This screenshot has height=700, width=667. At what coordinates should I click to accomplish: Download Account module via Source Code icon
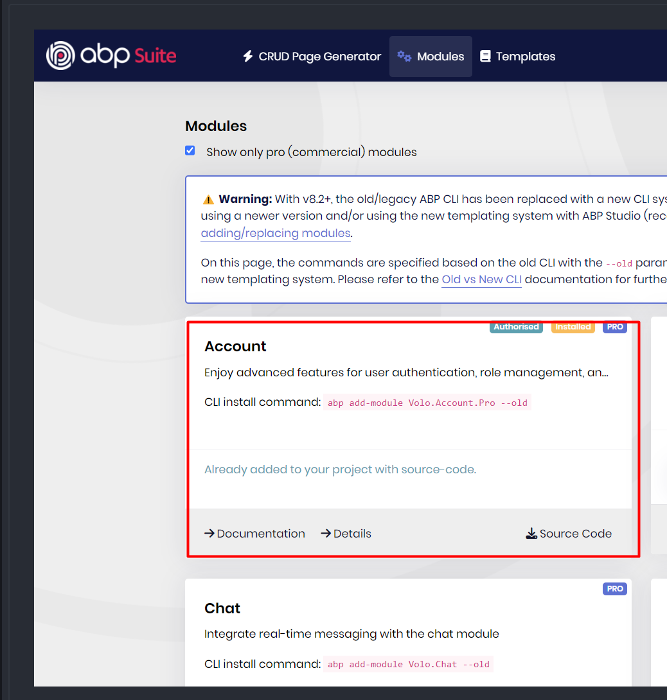531,534
